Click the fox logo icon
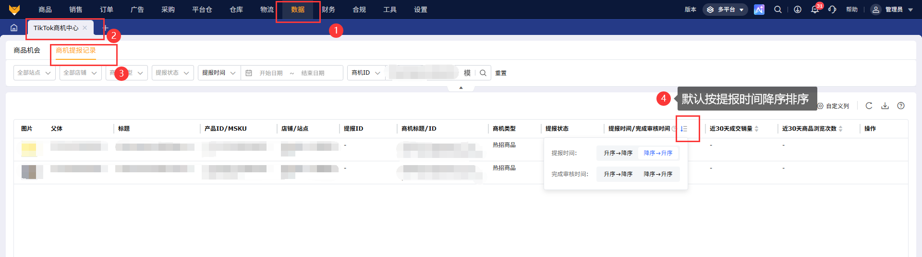This screenshot has width=922, height=257. click(14, 10)
